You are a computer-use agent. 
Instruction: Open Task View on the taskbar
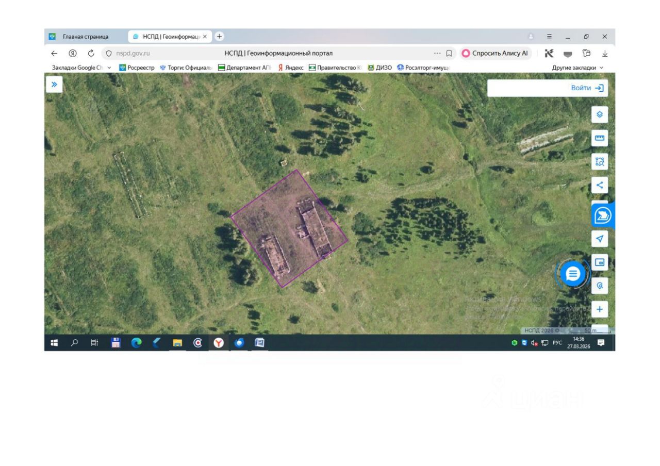tap(95, 343)
